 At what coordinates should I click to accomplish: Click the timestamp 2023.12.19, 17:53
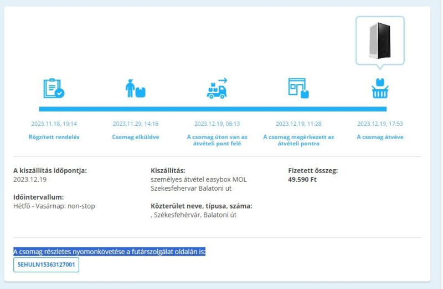(x=380, y=124)
